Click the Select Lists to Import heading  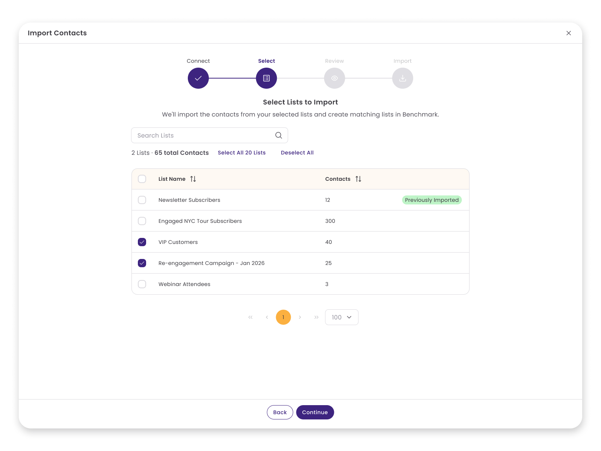tap(300, 102)
